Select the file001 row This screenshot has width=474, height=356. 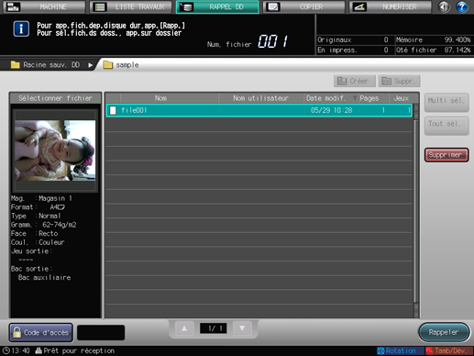(x=259, y=110)
